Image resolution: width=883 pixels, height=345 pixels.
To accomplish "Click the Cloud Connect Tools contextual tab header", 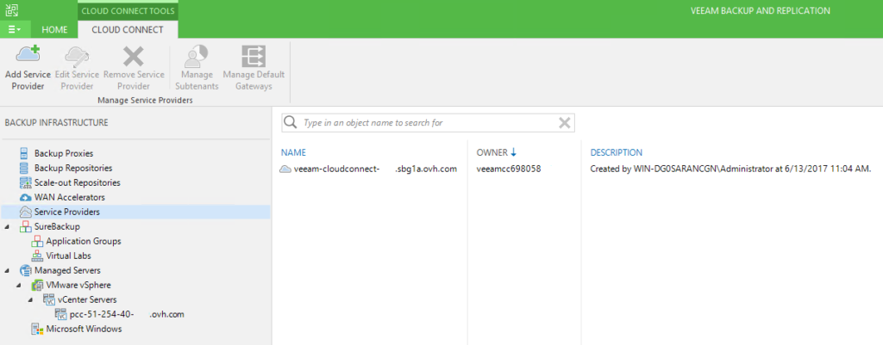I will pos(128,10).
